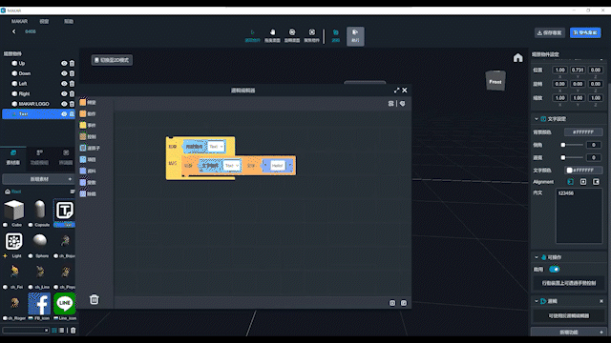Toggle visibility of the selected Text object

coord(64,114)
